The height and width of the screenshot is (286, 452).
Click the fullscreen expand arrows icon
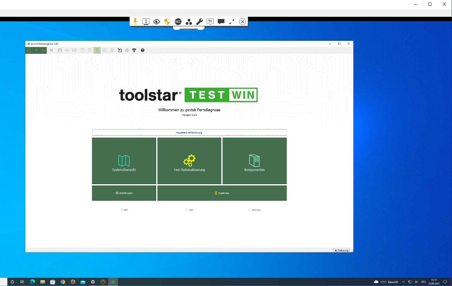[x=232, y=22]
